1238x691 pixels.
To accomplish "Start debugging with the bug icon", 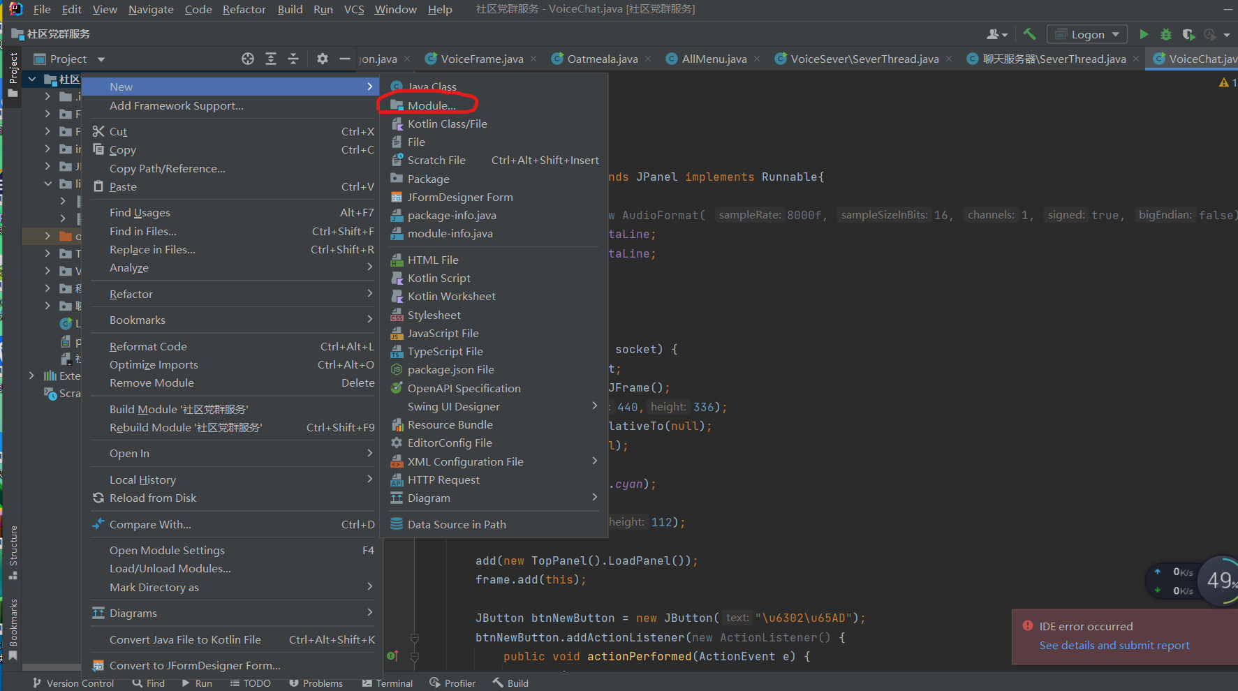I will 1165,34.
